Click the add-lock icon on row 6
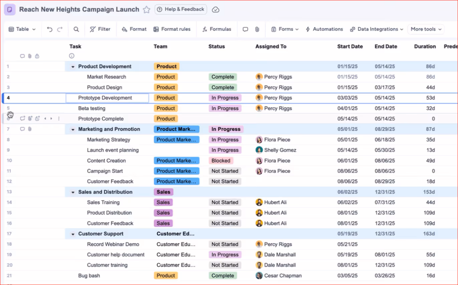Screen dimensions: 458x285 [x=37, y=118]
